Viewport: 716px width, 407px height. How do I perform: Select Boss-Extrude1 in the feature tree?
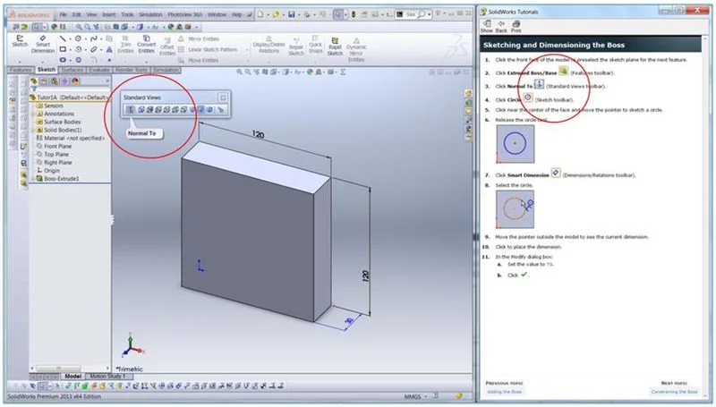click(x=63, y=178)
